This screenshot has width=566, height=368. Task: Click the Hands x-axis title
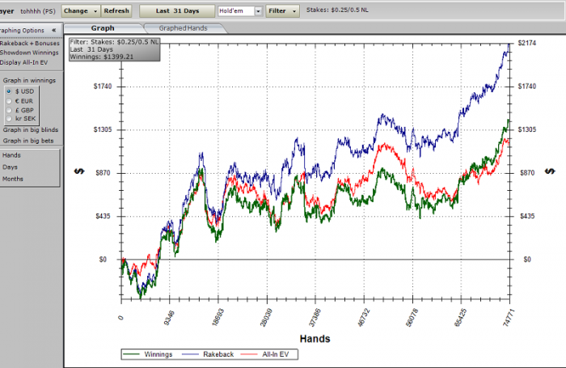(x=315, y=339)
